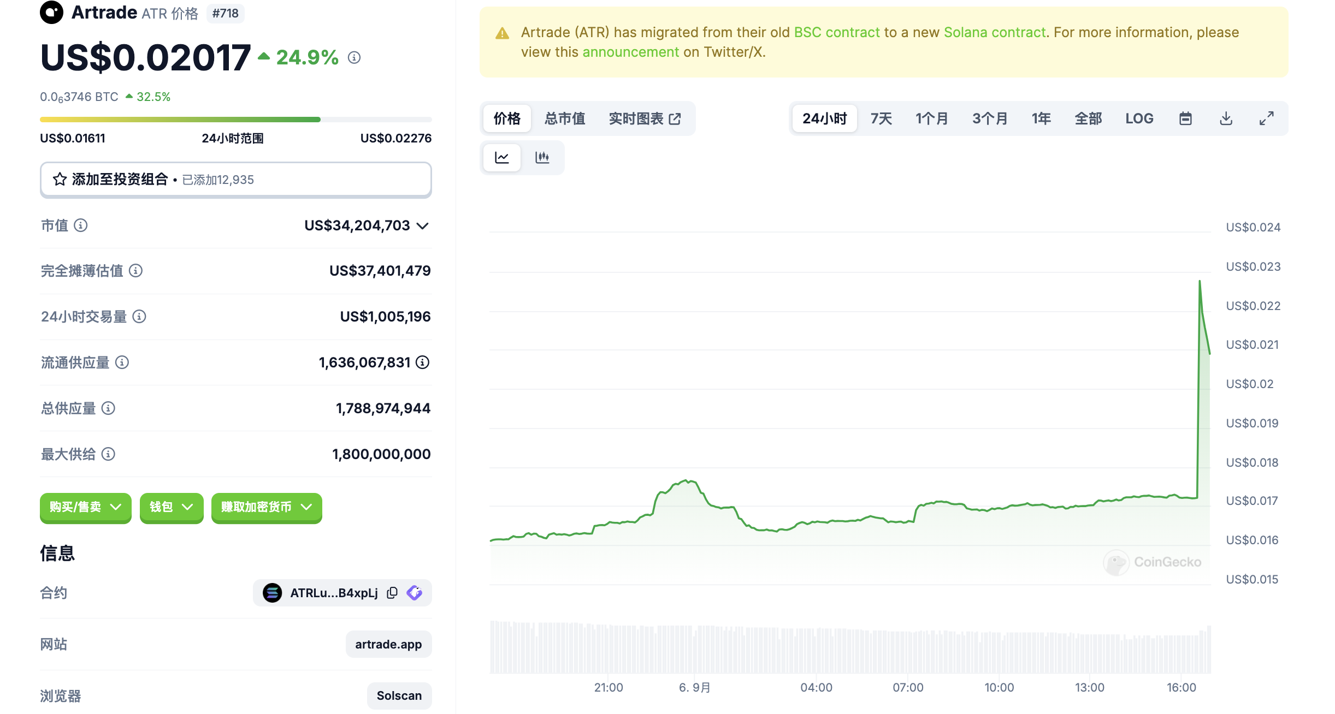Open the 实时图表 live chart tab
This screenshot has height=714, width=1335.
(644, 118)
